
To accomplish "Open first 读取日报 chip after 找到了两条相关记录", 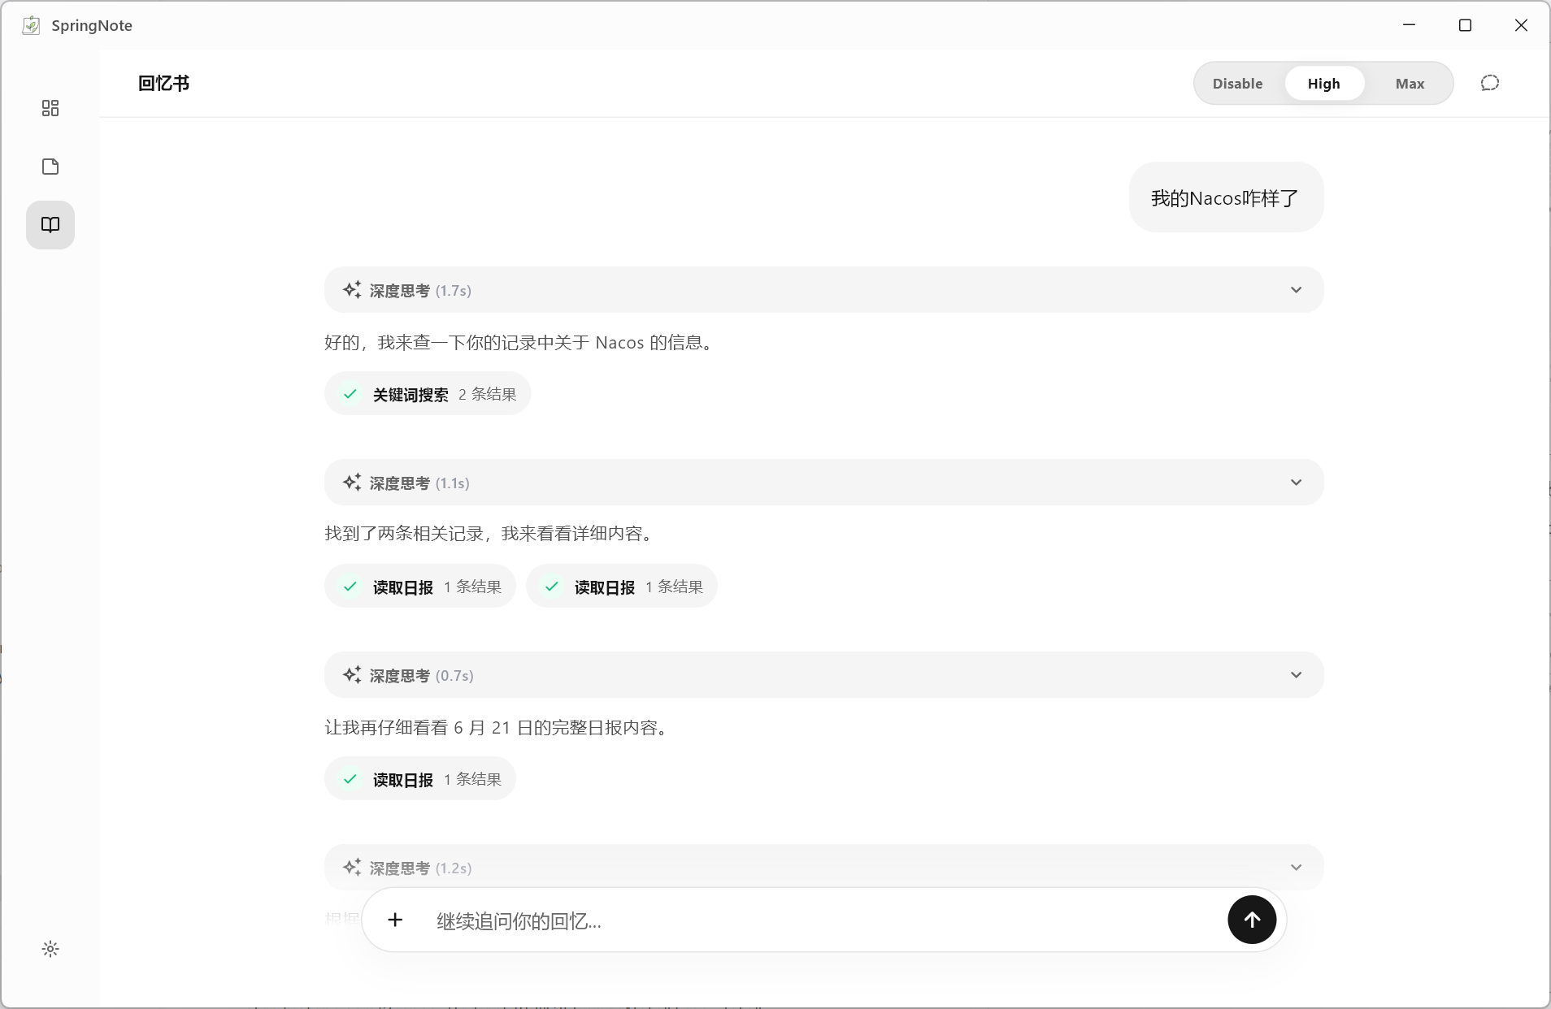I will click(420, 587).
